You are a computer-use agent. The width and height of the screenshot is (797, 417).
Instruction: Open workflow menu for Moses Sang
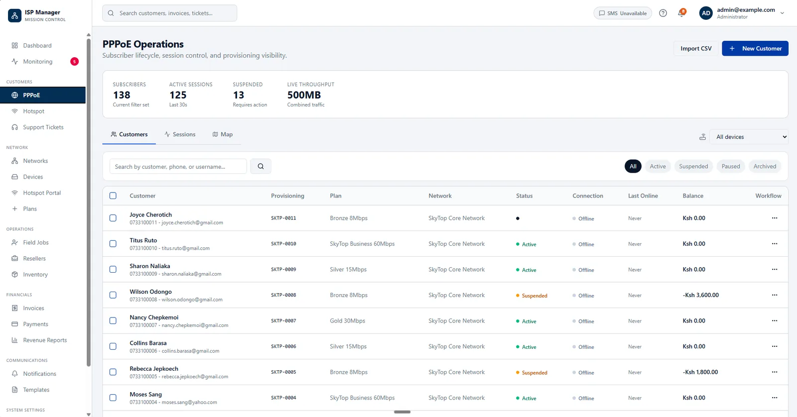point(775,398)
